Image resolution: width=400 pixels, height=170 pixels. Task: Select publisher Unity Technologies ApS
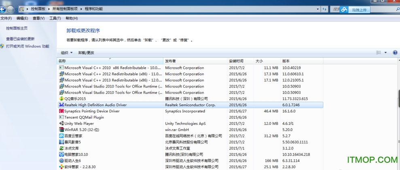click(x=185, y=124)
